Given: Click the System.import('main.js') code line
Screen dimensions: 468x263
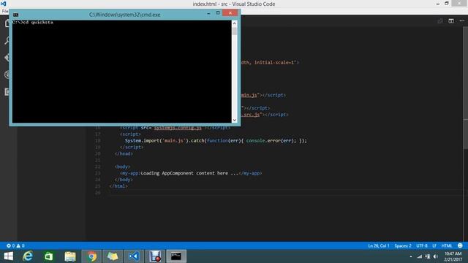Looking at the screenshot, I should pos(216,141).
